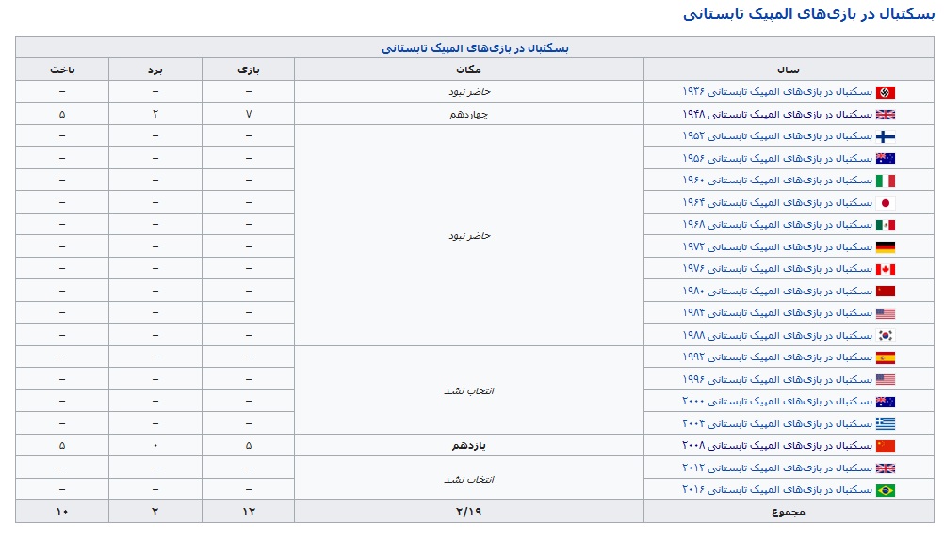Select the انتخاب نشد cell spanning 1992–2004
Screen dimensions: 944x539
point(469,390)
